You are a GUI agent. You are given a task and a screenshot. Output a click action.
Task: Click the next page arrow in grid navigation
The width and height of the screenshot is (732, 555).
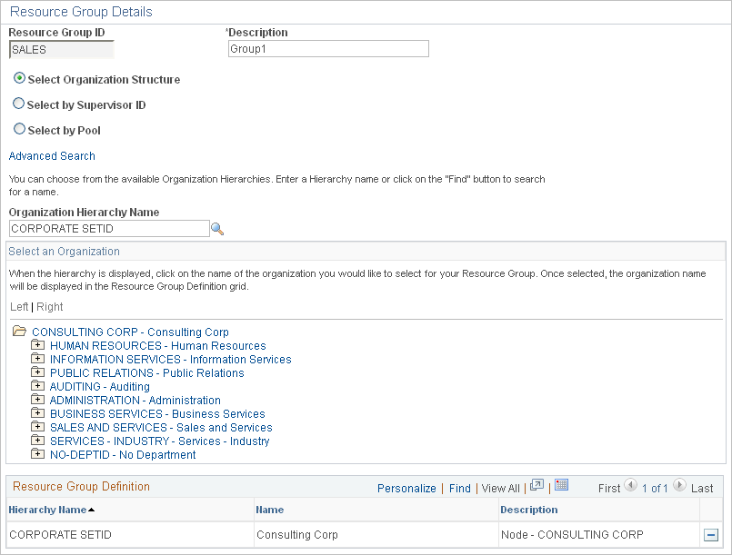(x=678, y=487)
